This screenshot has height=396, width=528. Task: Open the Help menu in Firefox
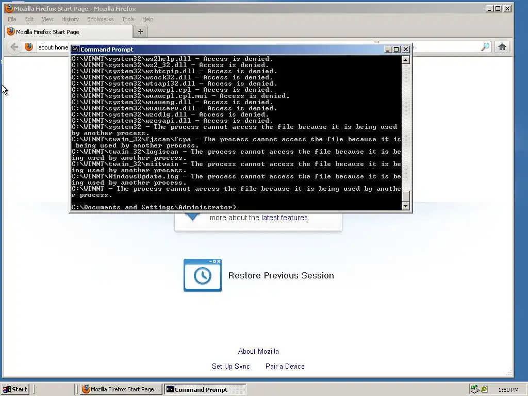click(147, 19)
